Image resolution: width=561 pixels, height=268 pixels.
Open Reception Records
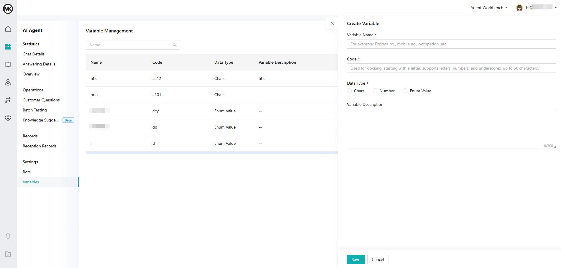click(40, 146)
